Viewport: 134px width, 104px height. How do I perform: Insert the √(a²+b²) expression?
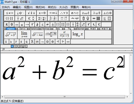point(11,34)
